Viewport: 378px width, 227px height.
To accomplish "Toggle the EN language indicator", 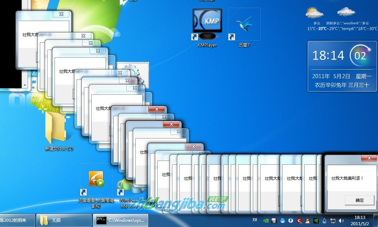I will tap(255, 220).
